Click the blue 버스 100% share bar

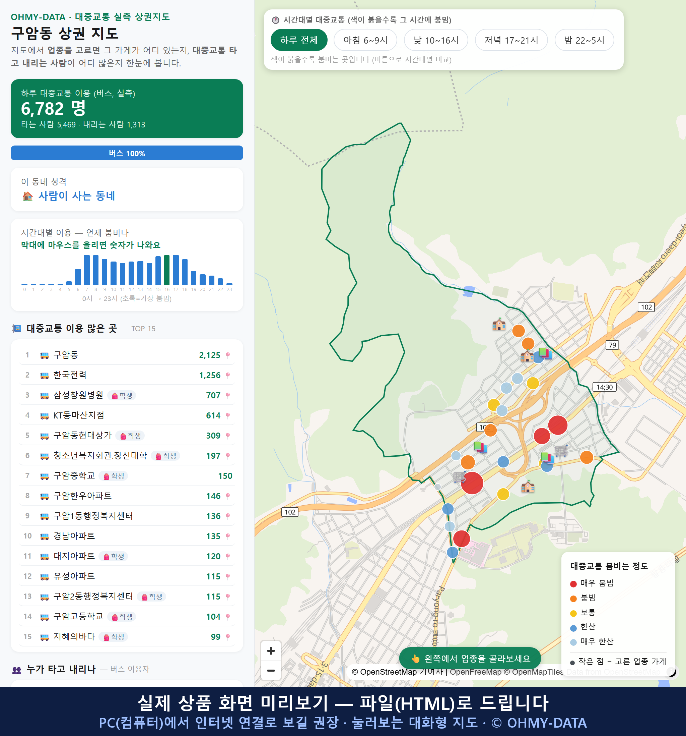(127, 153)
